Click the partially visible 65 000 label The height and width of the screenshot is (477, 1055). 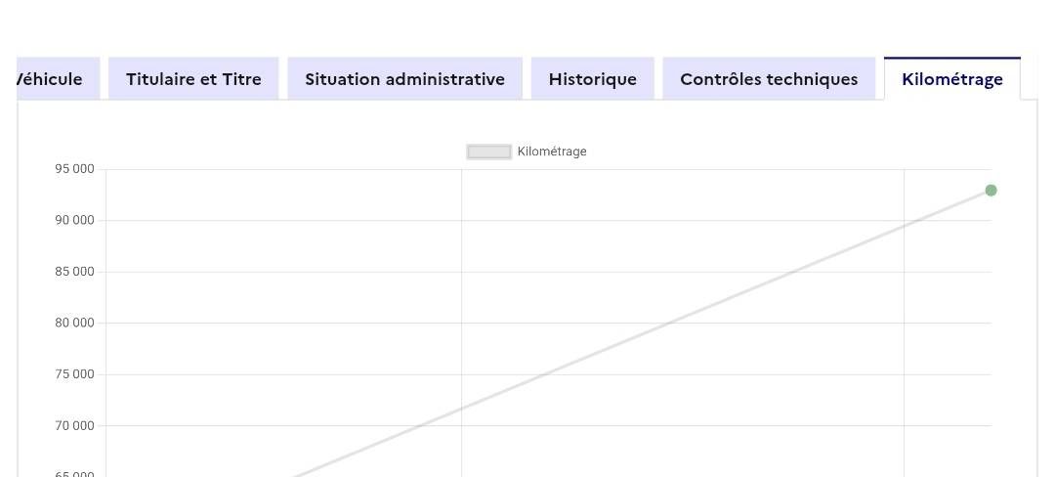point(75,473)
